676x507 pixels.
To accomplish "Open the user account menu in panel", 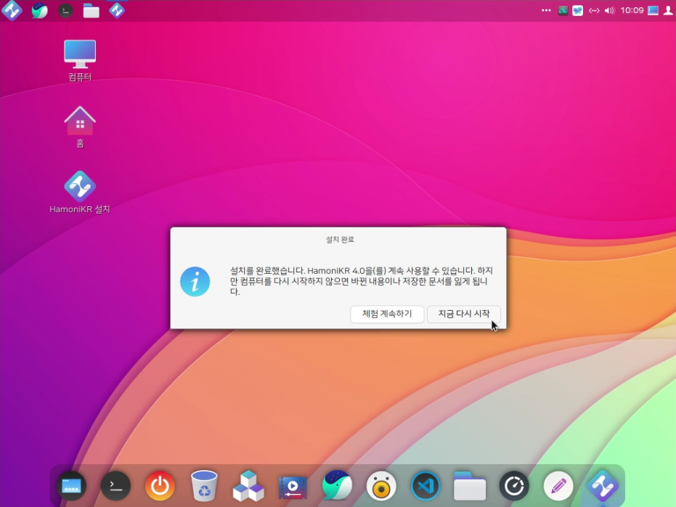I will (668, 11).
